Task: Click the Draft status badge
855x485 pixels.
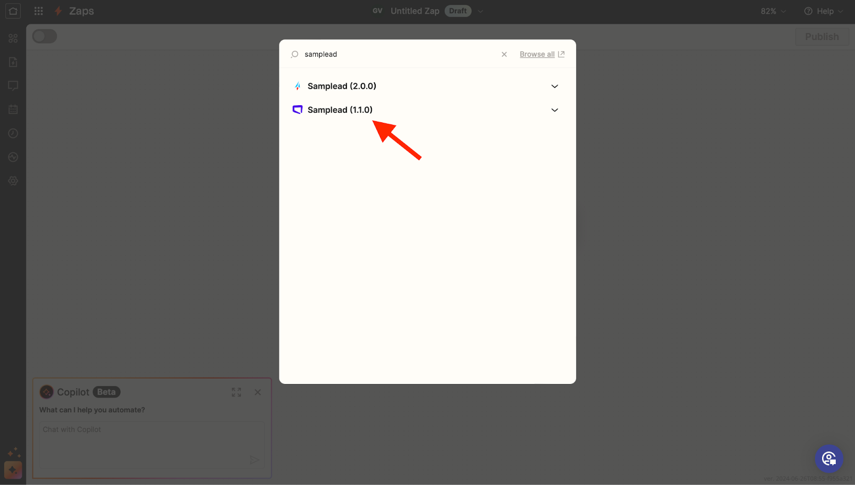Action: 458,11
